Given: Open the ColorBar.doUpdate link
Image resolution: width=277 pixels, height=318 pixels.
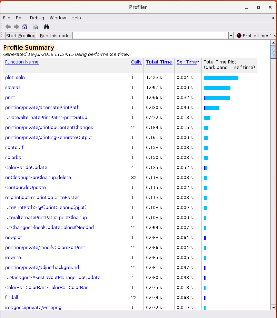Looking at the screenshot, I should (x=26, y=168).
